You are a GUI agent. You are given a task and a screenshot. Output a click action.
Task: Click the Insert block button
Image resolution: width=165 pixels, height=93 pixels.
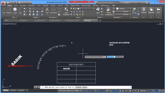click(98, 11)
